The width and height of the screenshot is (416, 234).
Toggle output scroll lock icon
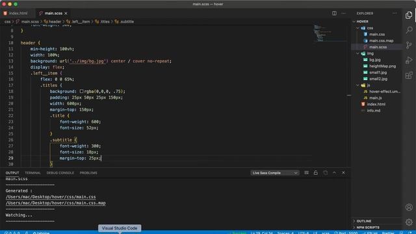pos(316,173)
